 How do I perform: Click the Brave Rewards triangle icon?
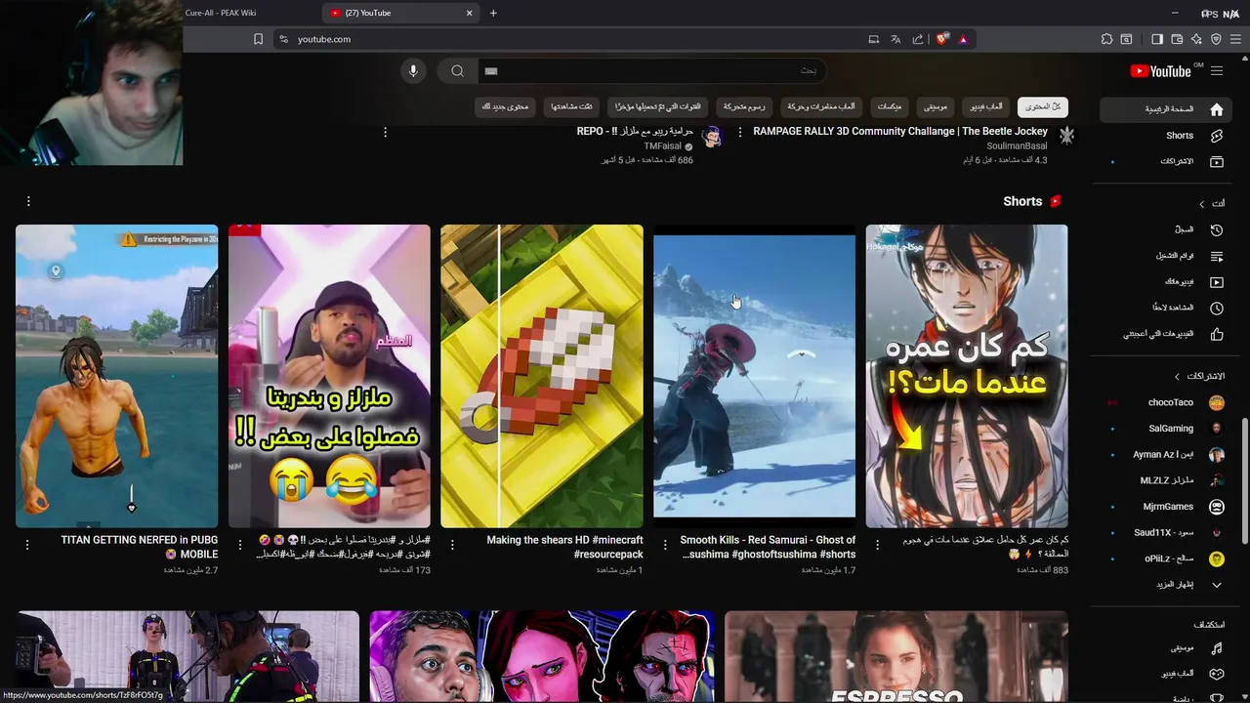click(x=963, y=39)
